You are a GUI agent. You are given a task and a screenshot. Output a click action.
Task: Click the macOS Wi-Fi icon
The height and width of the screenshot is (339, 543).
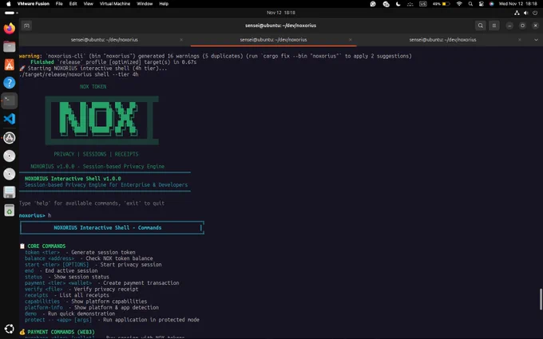click(x=459, y=4)
